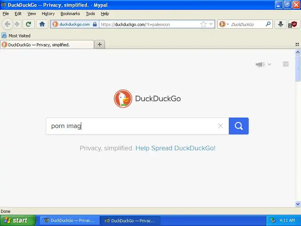Open the browser home page
Image resolution: width=301 pixels, height=226 pixels.
pyautogui.click(x=42, y=24)
